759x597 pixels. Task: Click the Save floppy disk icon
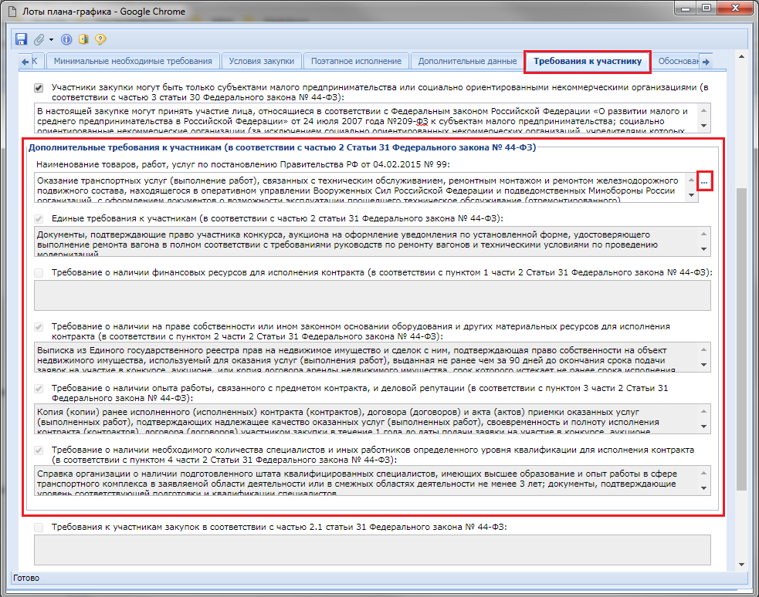pyautogui.click(x=22, y=39)
